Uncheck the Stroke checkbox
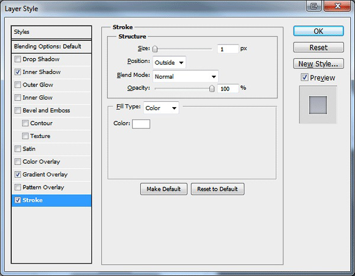This screenshot has height=276, width=355. tap(17, 200)
